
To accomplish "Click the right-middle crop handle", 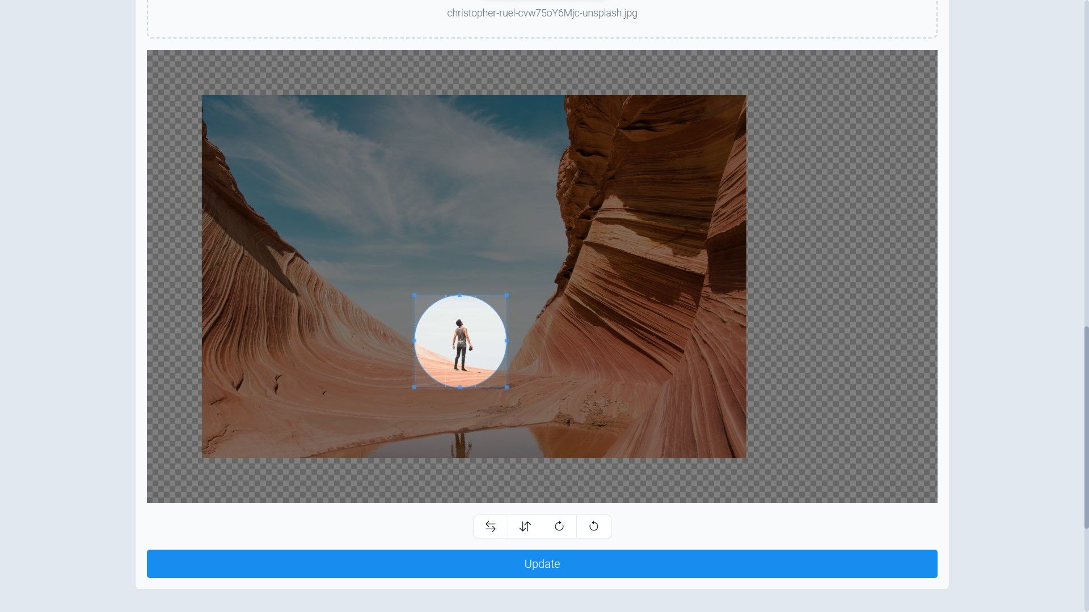I will pyautogui.click(x=506, y=341).
